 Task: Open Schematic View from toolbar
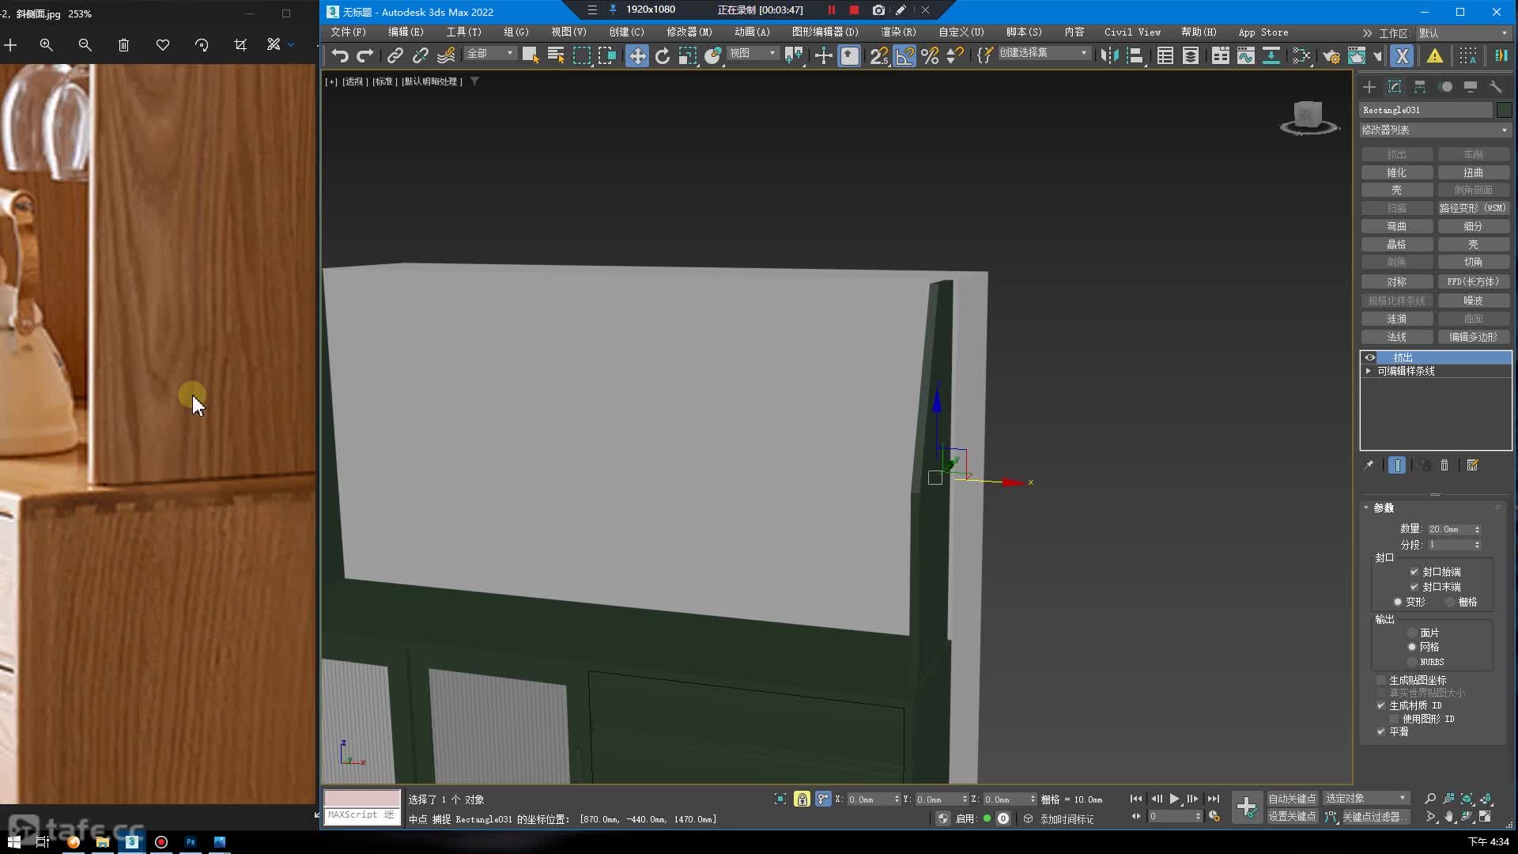[x=1271, y=55]
